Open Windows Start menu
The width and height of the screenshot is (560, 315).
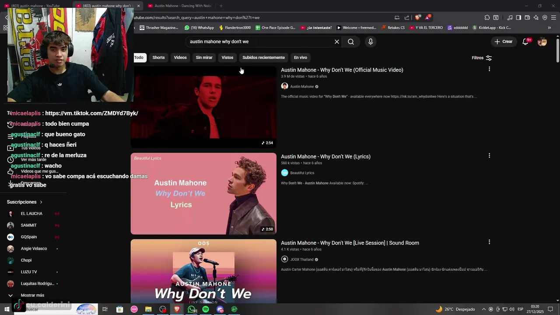pyautogui.click(x=7, y=309)
